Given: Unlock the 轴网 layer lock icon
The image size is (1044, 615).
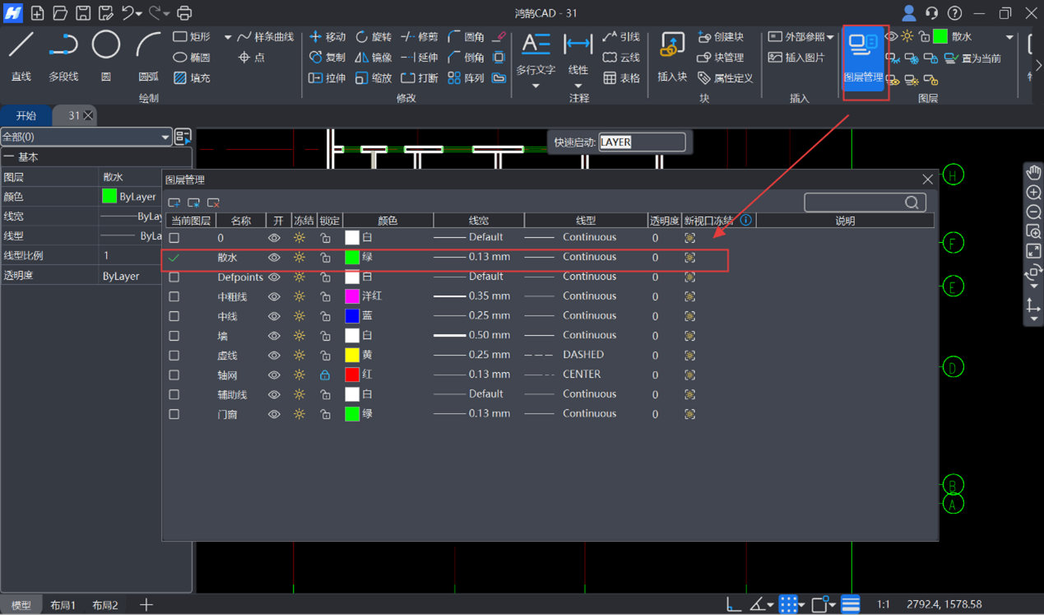Looking at the screenshot, I should coord(325,375).
